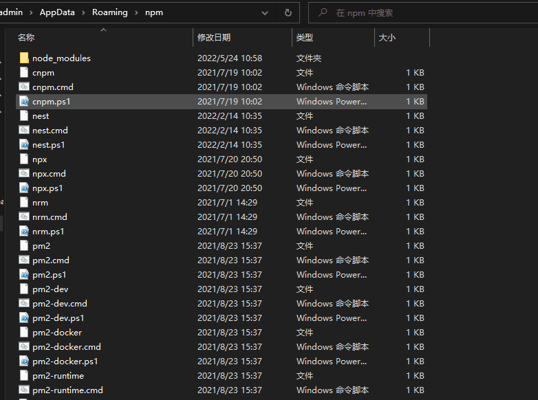Viewport: 538px width, 400px height.
Task: Go to Roaming in the address path
Action: tap(110, 12)
